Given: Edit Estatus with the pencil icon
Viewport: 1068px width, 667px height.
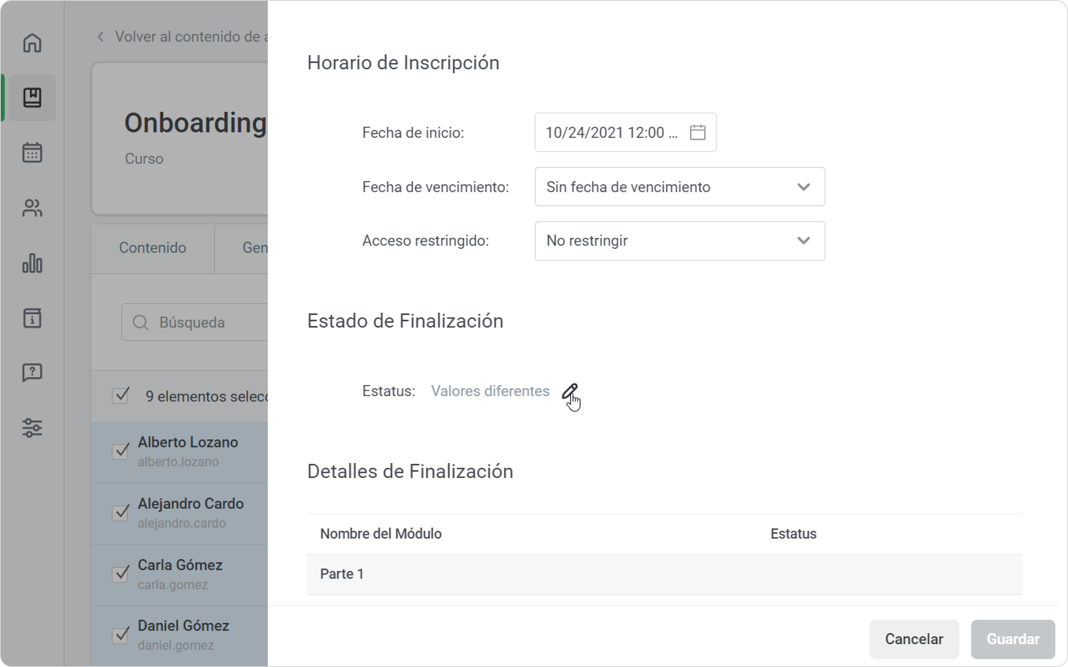Looking at the screenshot, I should point(569,391).
